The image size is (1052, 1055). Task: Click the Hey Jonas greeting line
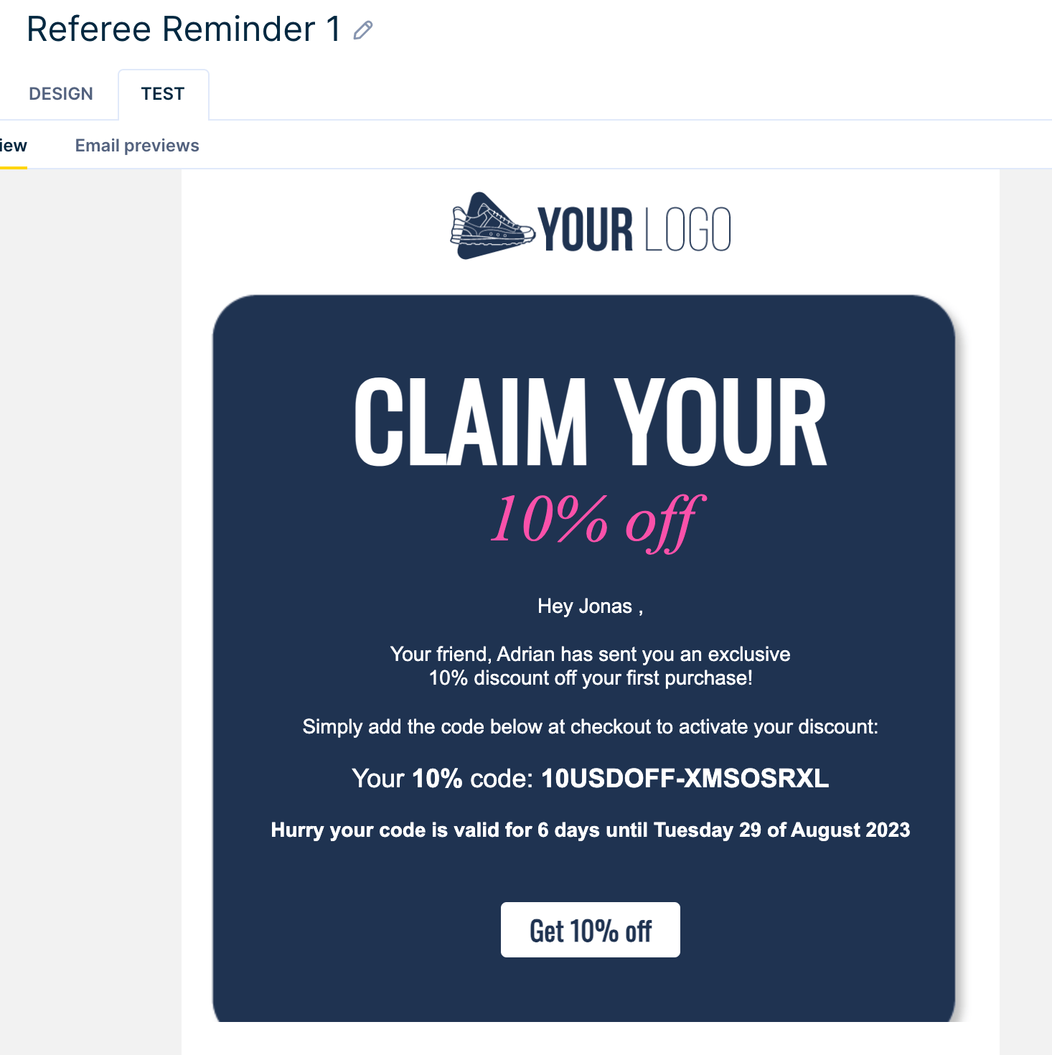pos(588,606)
